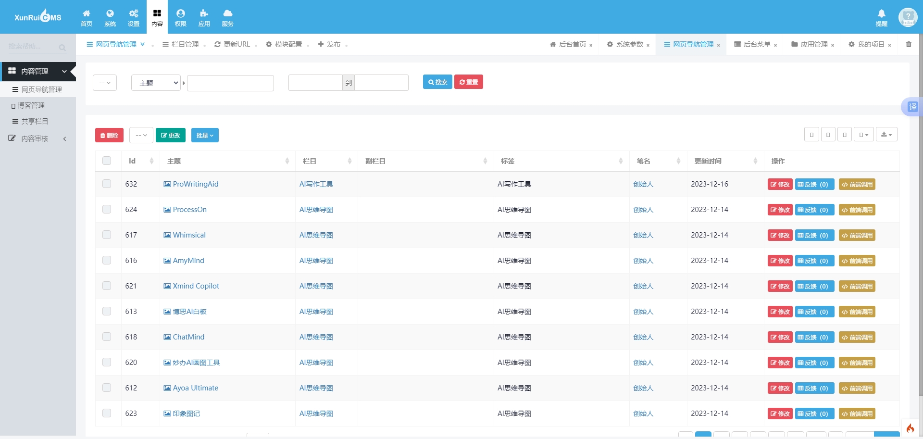Check the row checkbox for ChatMind
Image resolution: width=923 pixels, height=439 pixels.
pyautogui.click(x=107, y=337)
